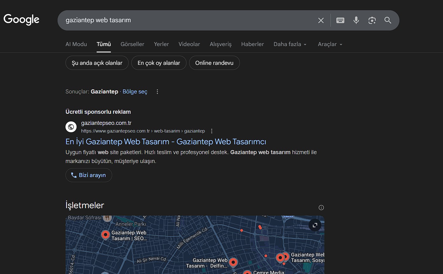The image size is (443, 274).
Task: Clear the search query text
Action: pyautogui.click(x=321, y=20)
